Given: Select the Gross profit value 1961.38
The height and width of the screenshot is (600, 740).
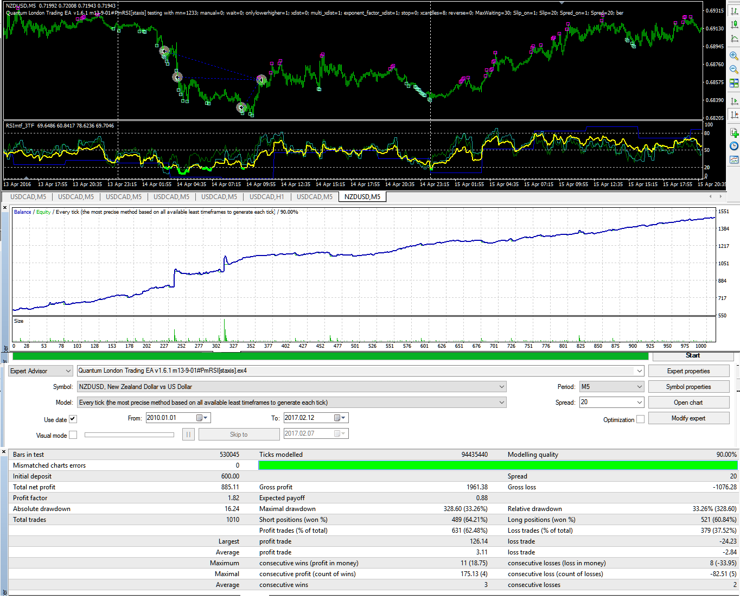Looking at the screenshot, I should click(477, 487).
